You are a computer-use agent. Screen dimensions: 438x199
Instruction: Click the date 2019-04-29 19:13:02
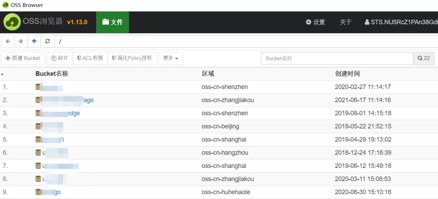tap(363, 140)
